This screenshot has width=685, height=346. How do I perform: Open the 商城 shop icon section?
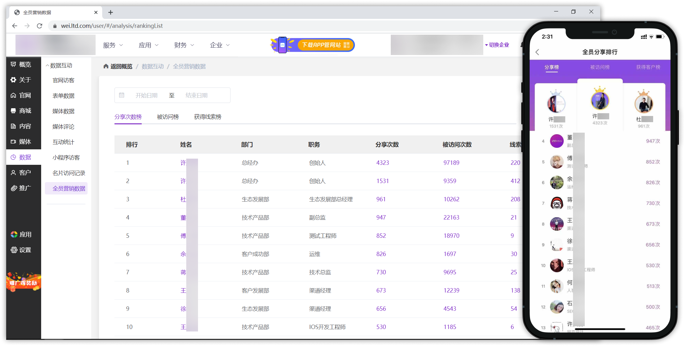[13, 111]
